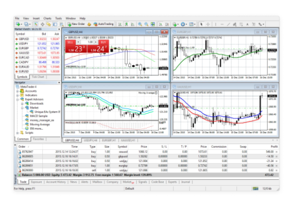Click the red BUY one-click button
The image size is (291, 211).
pyautogui.click(x=98, y=46)
